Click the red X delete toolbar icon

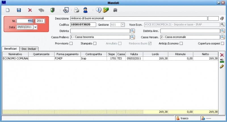click(30, 10)
